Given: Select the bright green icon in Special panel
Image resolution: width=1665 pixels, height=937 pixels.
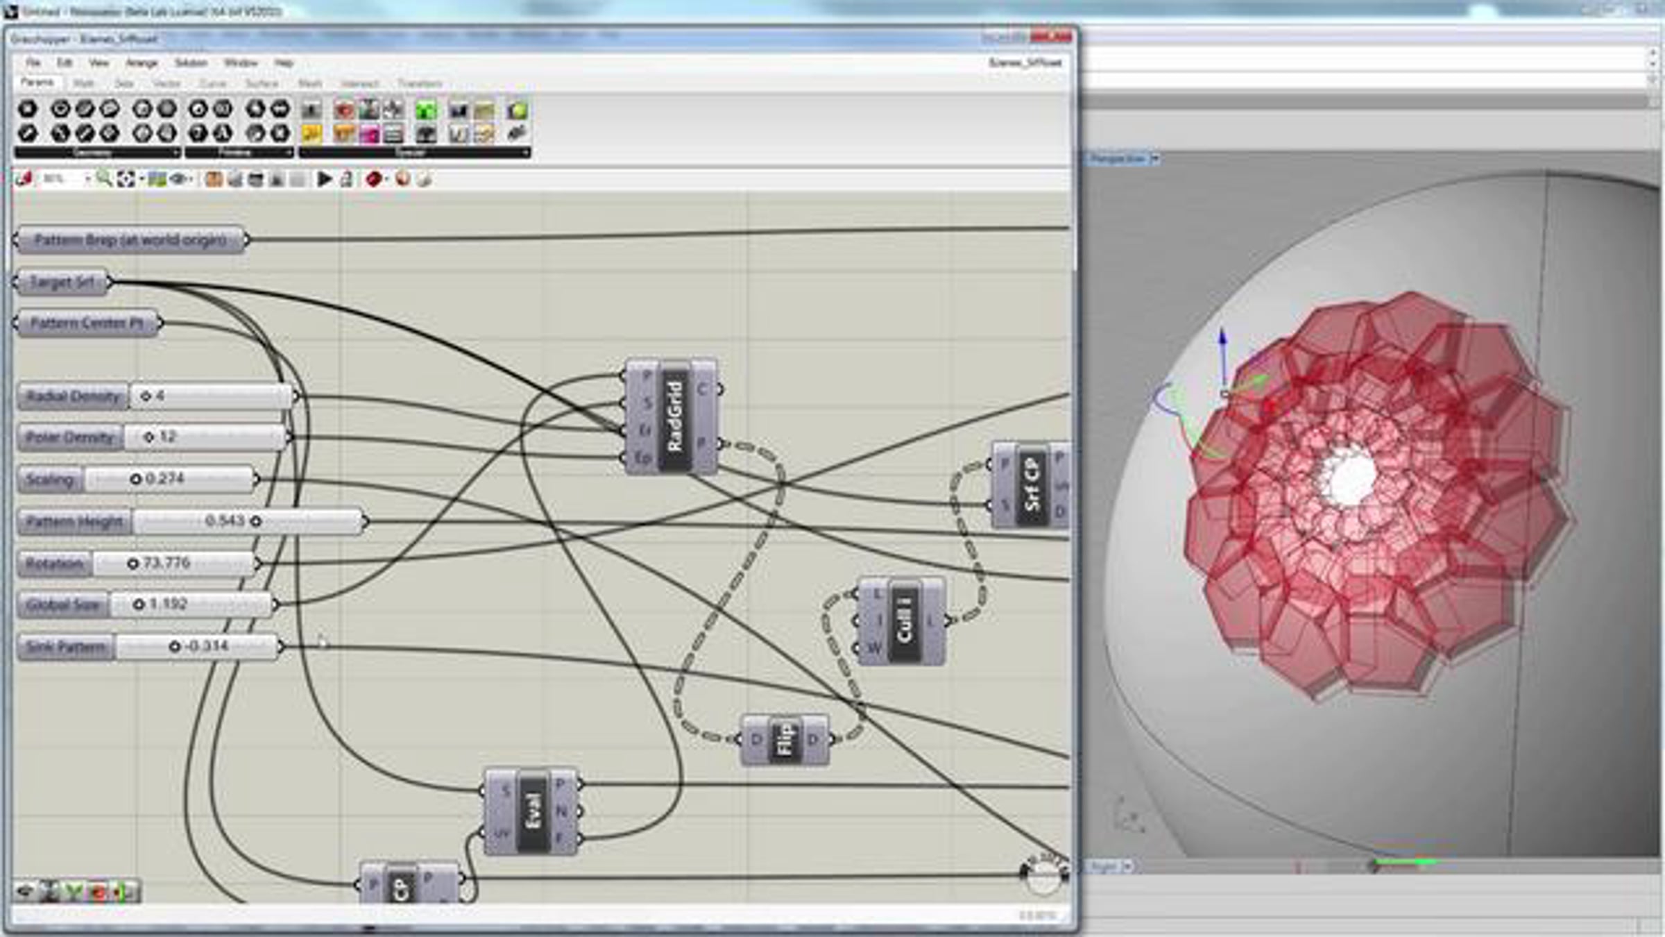Looking at the screenshot, I should [426, 110].
